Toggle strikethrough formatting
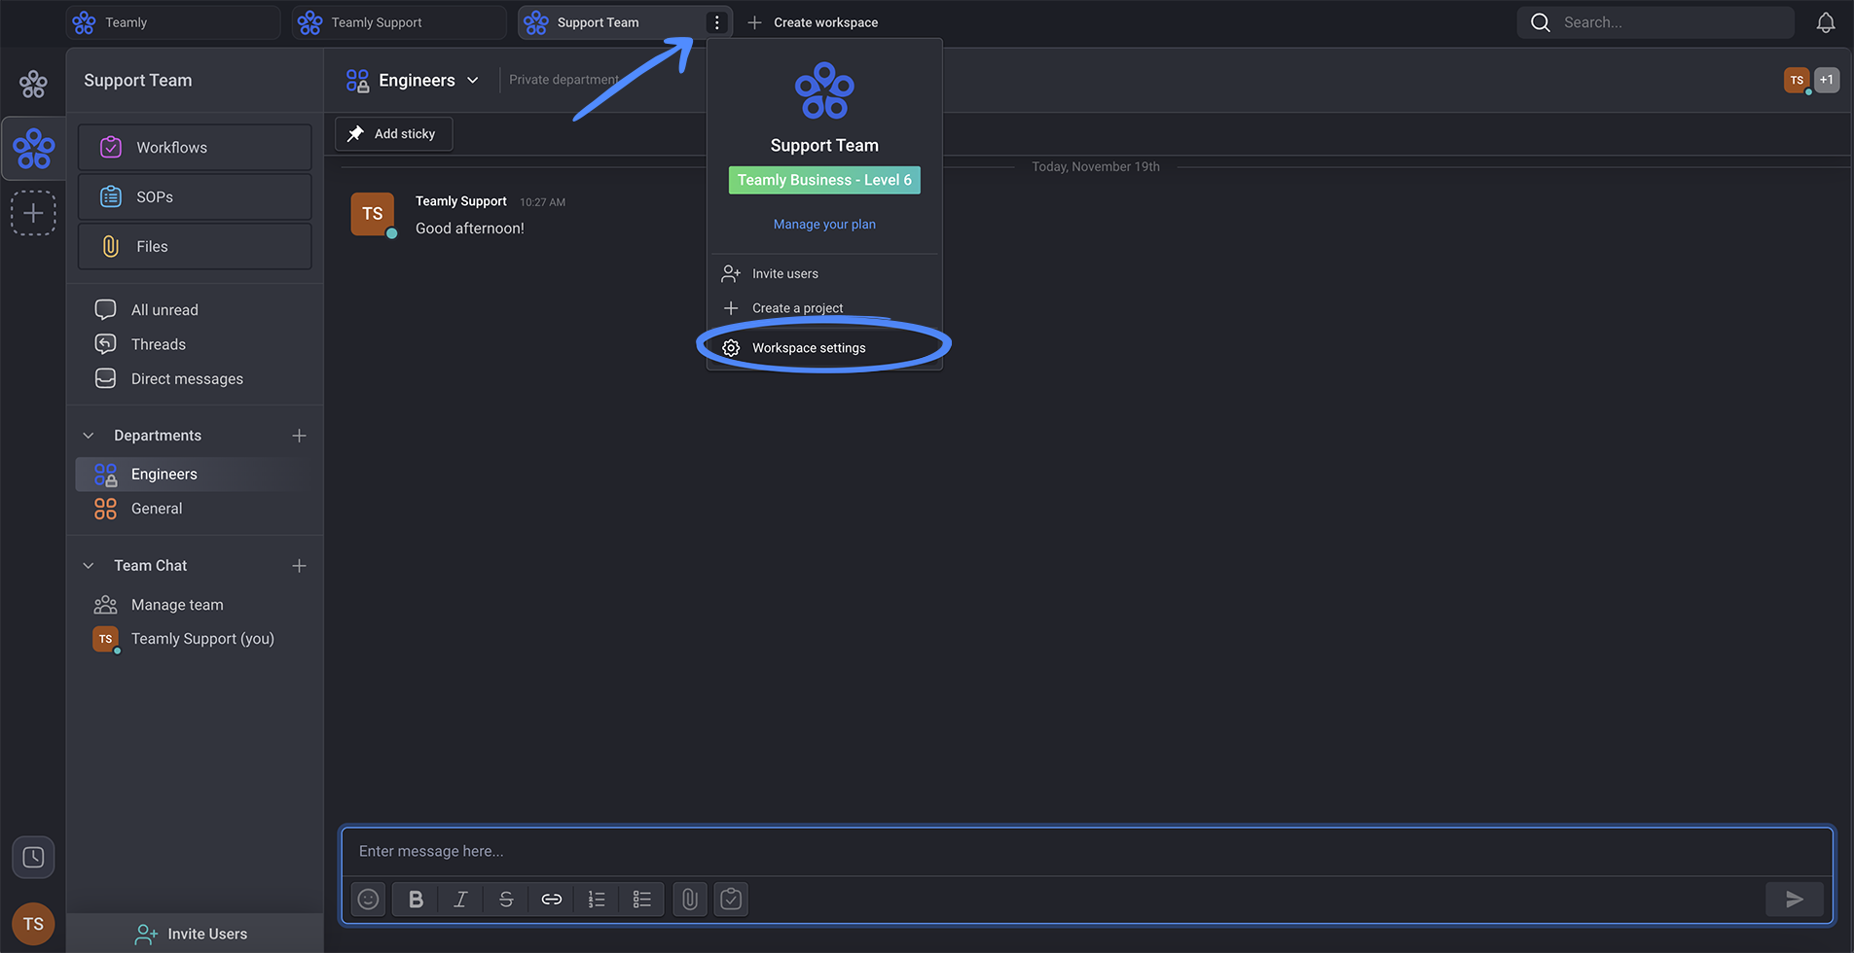Image resolution: width=1854 pixels, height=953 pixels. 506,900
